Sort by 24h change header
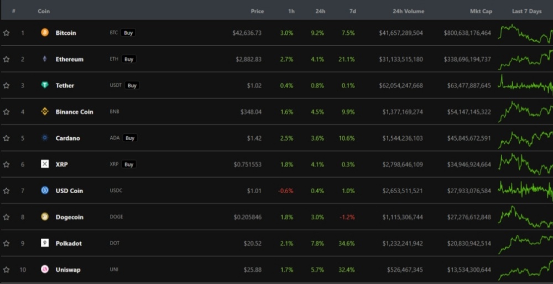The image size is (553, 284). 320,11
